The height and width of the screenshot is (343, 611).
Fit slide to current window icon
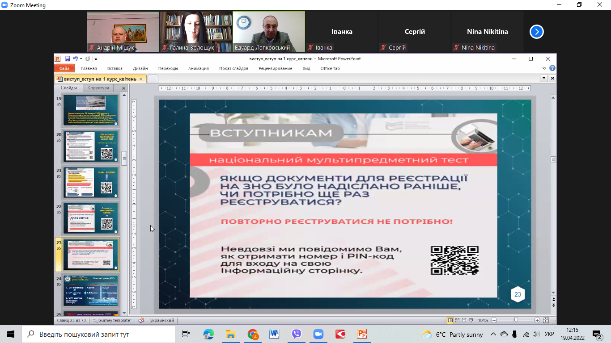[546, 320]
